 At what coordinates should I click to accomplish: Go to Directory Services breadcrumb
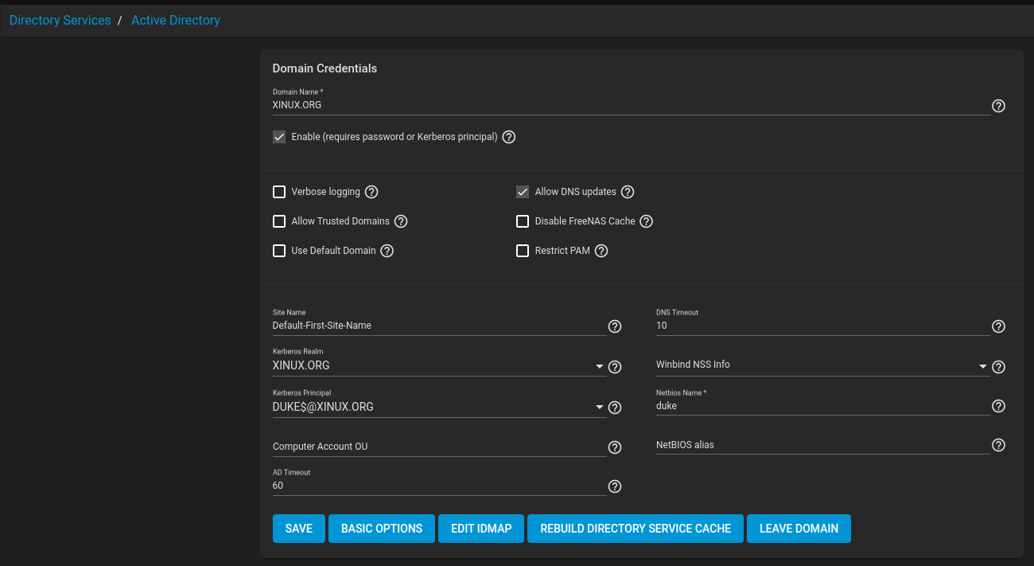click(x=60, y=21)
